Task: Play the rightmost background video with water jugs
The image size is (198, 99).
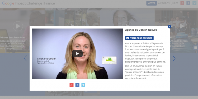Action: click(x=182, y=26)
